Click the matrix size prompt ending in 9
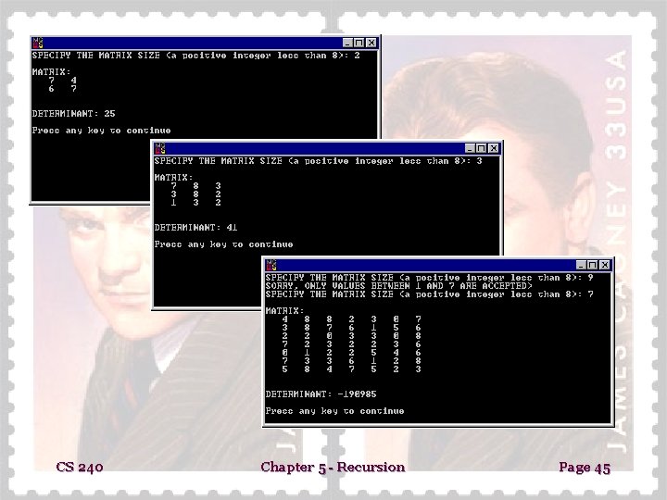 point(429,278)
